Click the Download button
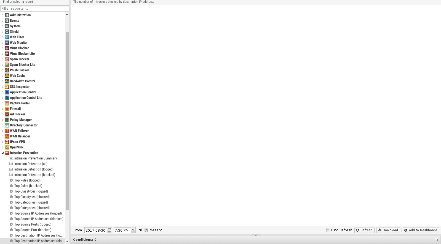Screen dimensions: 441x244 tap(388, 230)
